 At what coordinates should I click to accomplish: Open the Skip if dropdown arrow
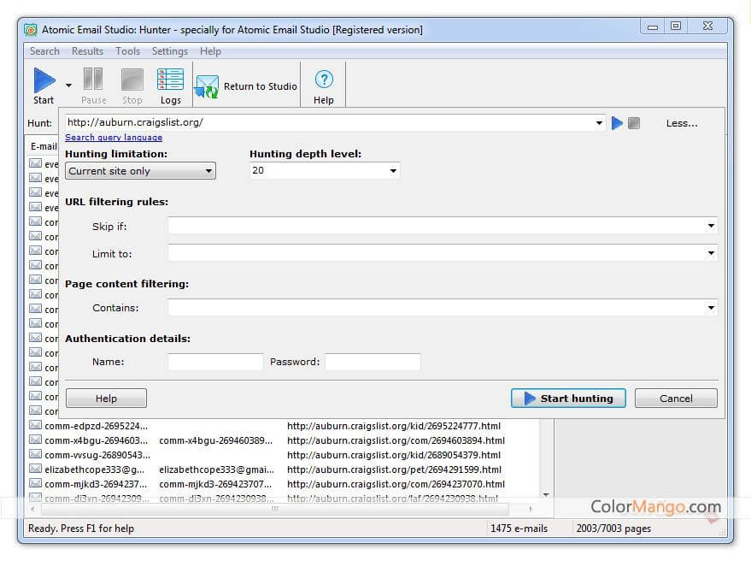(711, 226)
